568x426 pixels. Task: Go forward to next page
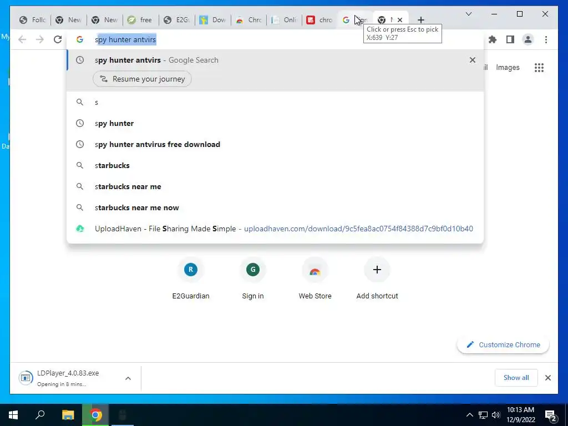40,39
